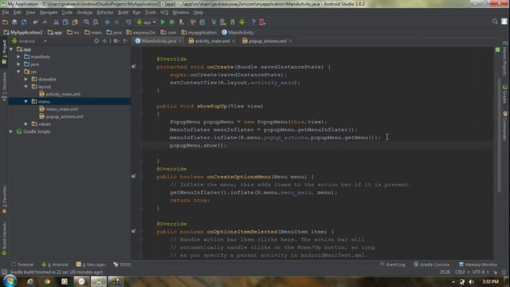Screen dimensions: 510x287
Task: Click the Attach debugger toolbar icon
Action: [x=182, y=22]
